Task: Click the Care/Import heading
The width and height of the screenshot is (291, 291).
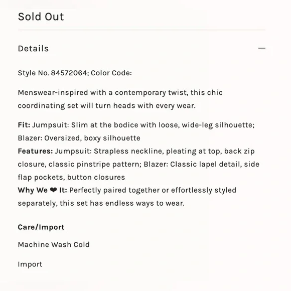Action: click(x=41, y=227)
